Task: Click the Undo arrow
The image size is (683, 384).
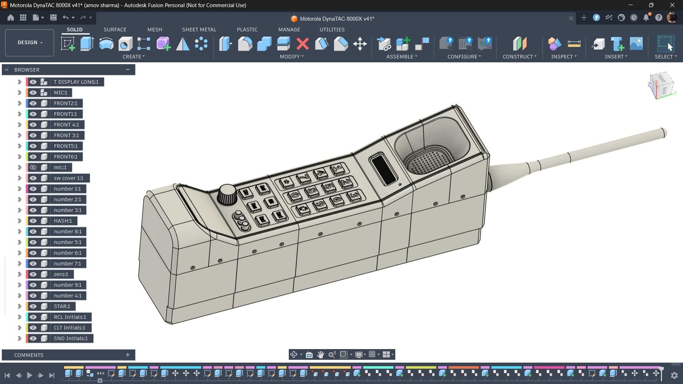Action: click(66, 17)
